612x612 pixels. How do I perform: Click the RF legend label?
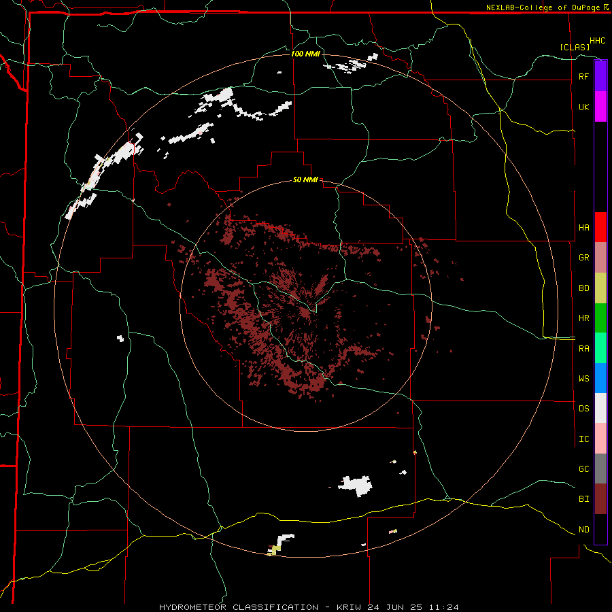coord(583,76)
